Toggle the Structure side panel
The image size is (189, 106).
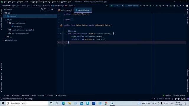pyautogui.click(x=1, y=66)
